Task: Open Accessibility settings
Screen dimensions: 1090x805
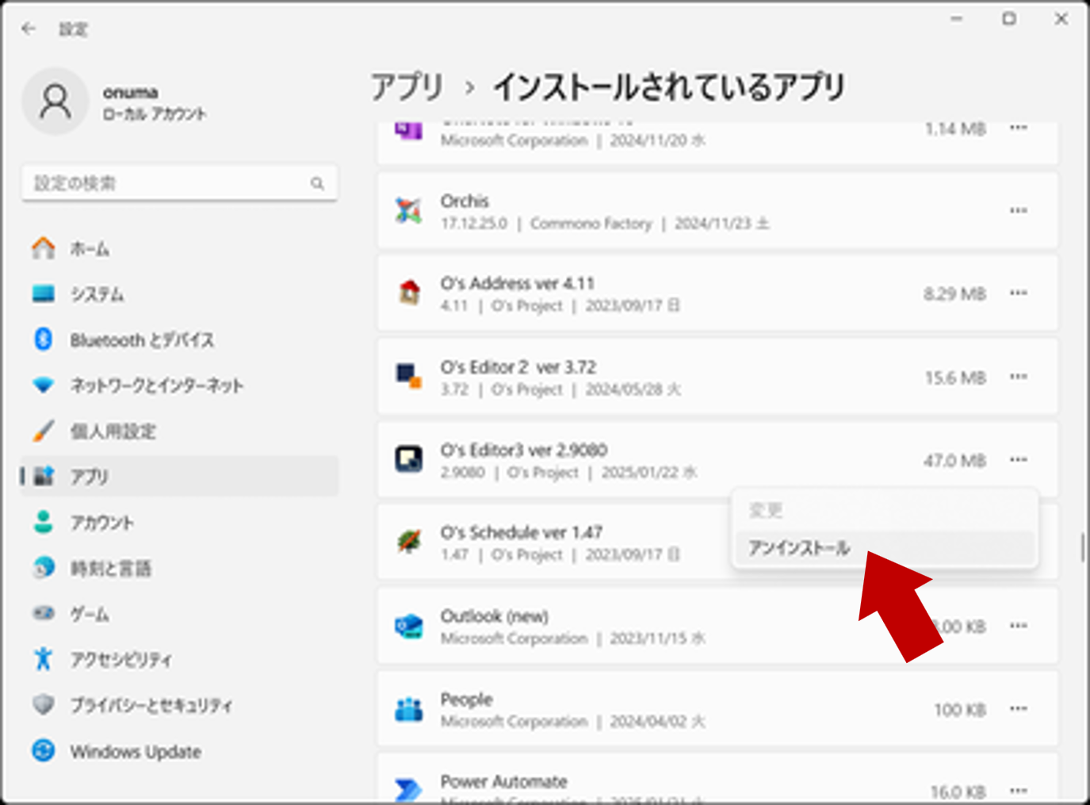Action: [x=180, y=659]
